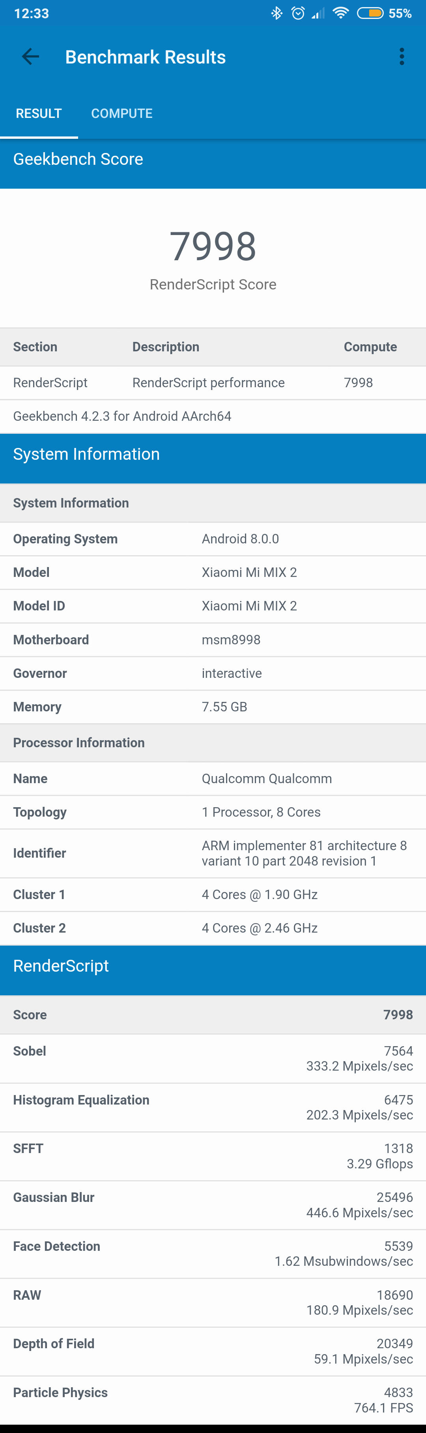
Task: Tap the RenderScript performance table row
Action: click(x=213, y=383)
